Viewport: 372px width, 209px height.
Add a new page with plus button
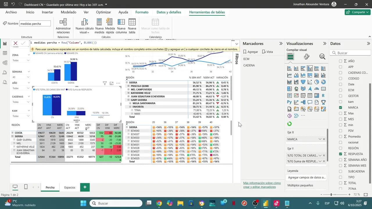[85, 187]
